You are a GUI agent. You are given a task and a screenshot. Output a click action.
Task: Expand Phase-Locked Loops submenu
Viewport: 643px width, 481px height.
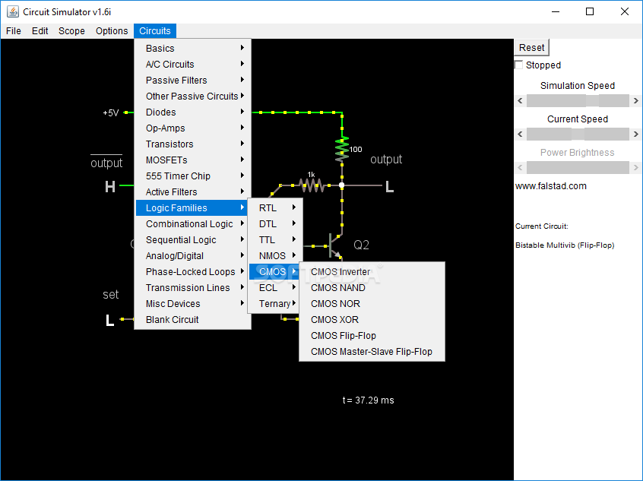coord(192,272)
